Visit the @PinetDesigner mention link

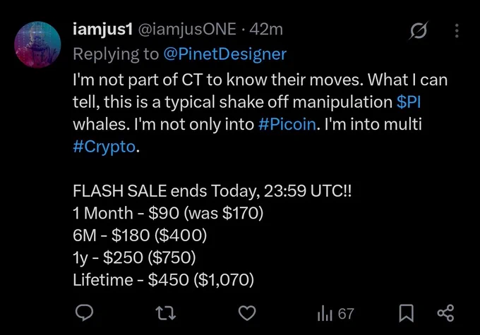pyautogui.click(x=225, y=54)
